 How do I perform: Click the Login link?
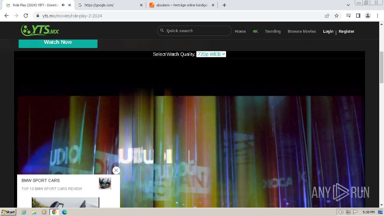(x=328, y=31)
